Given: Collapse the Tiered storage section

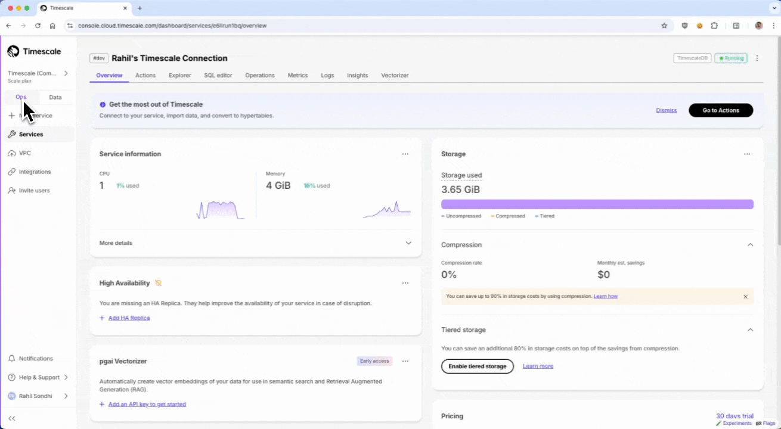Looking at the screenshot, I should [x=750, y=330].
